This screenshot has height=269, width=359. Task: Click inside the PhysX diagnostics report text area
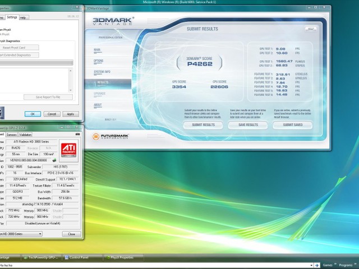pyautogui.click(x=34, y=81)
